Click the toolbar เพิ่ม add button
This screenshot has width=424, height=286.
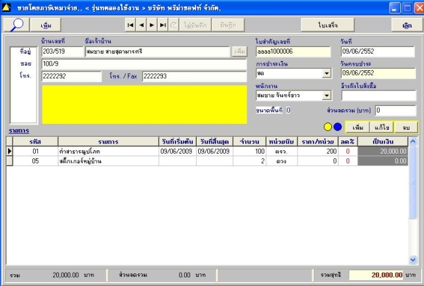coord(46,25)
